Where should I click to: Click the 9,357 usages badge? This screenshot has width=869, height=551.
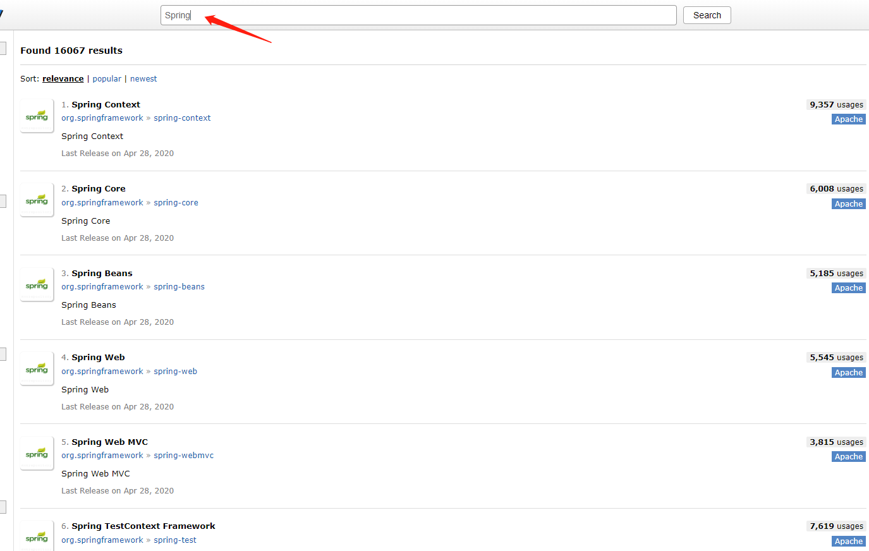pyautogui.click(x=836, y=105)
